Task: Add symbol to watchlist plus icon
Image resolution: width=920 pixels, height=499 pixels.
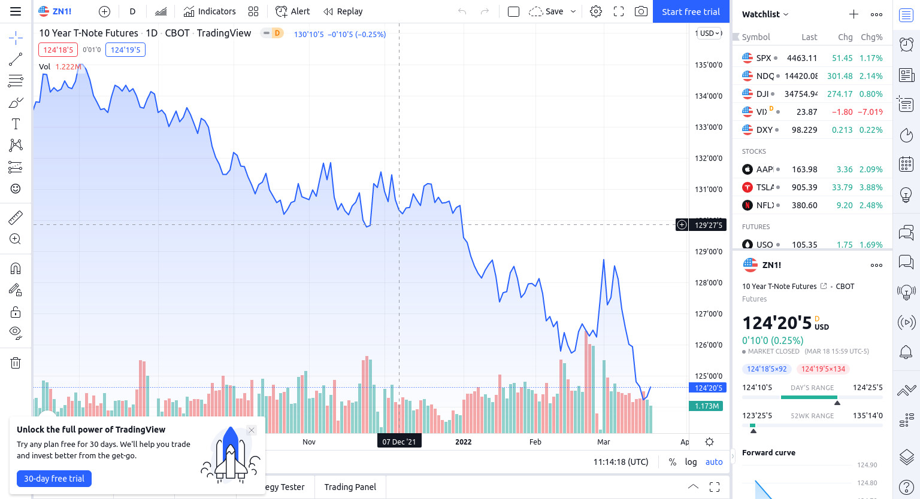Action: 854,14
